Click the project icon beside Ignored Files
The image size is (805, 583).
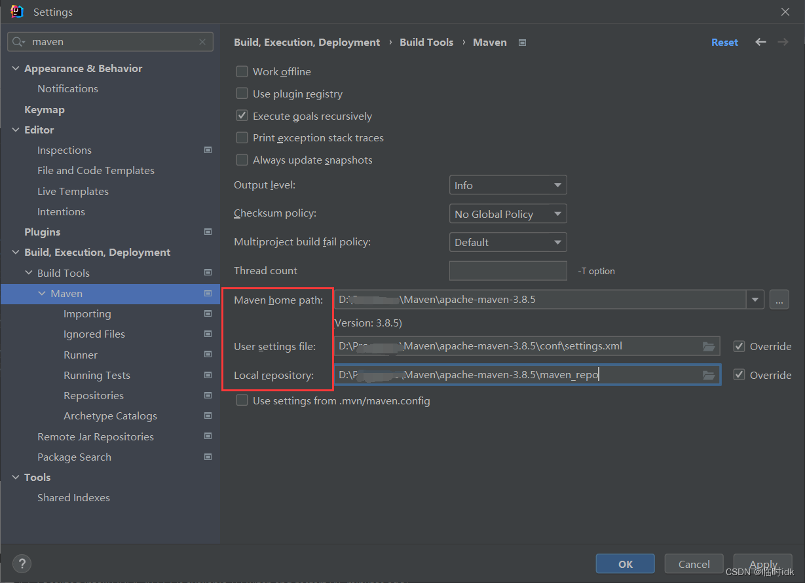point(208,334)
